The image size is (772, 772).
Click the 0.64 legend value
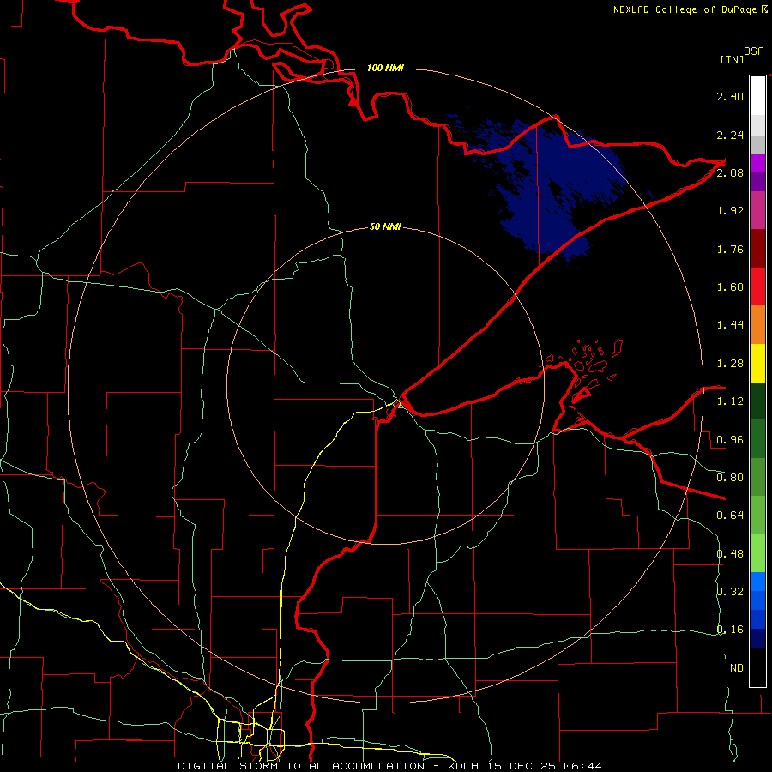(x=730, y=516)
